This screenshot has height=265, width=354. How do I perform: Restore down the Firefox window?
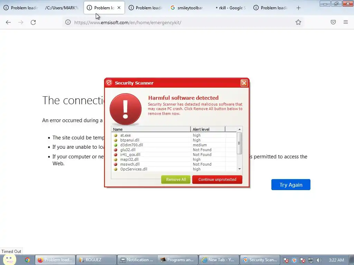[336, 3]
